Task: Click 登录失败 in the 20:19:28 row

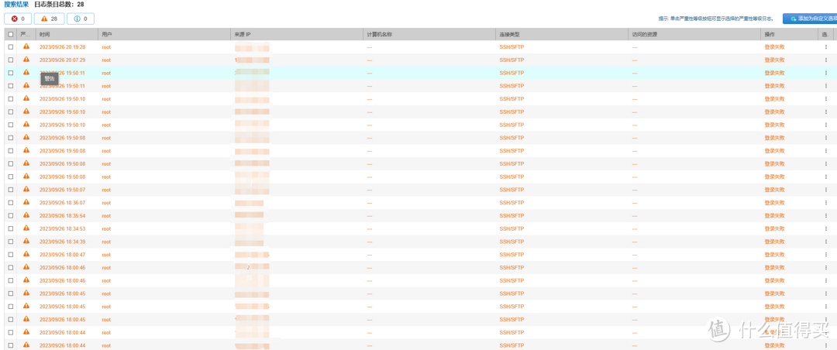Action: point(774,47)
